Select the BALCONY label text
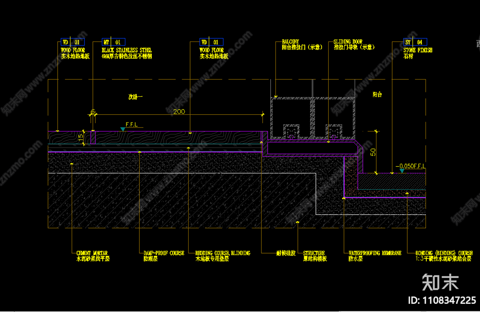 (290, 42)
